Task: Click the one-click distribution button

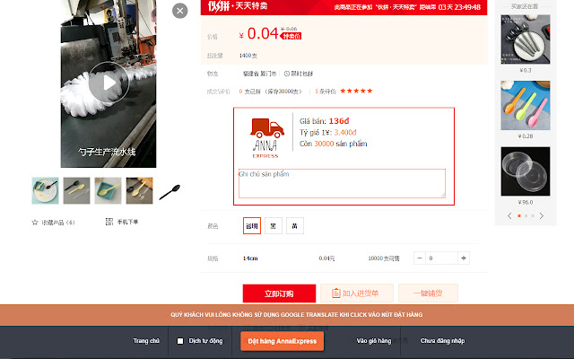Action: pos(428,293)
